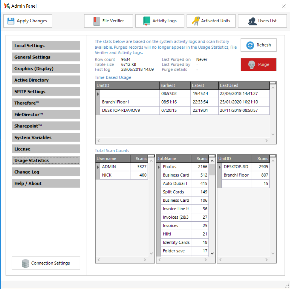The width and height of the screenshot is (290, 289).
Task: Open File Verifier via its bookmark icon
Action: 97,21
